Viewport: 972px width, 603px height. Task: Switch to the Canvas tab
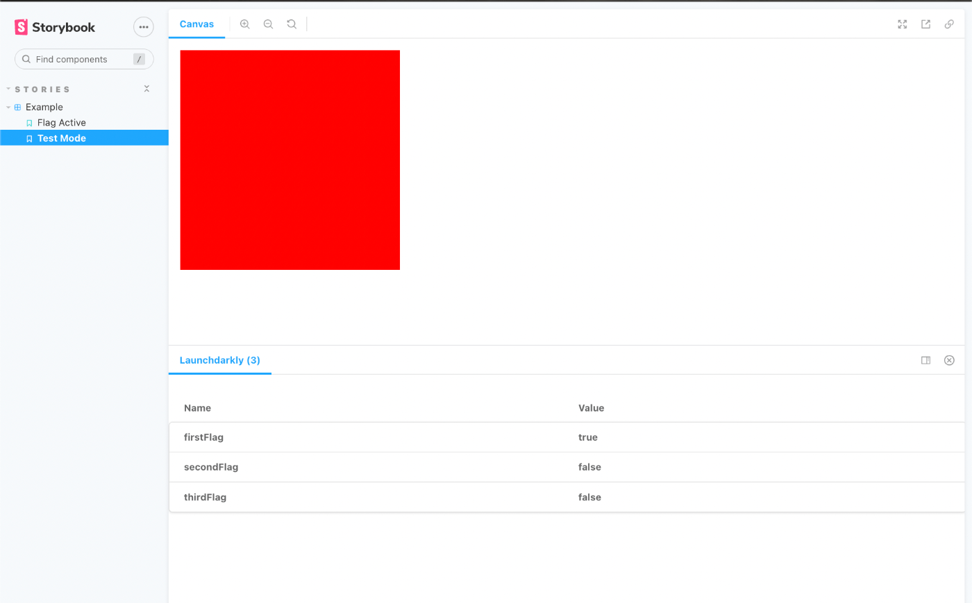click(196, 24)
